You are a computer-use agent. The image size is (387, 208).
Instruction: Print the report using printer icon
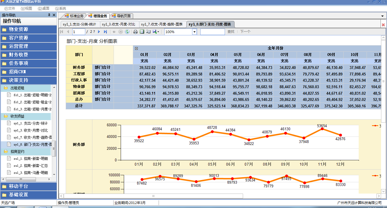point(135,32)
